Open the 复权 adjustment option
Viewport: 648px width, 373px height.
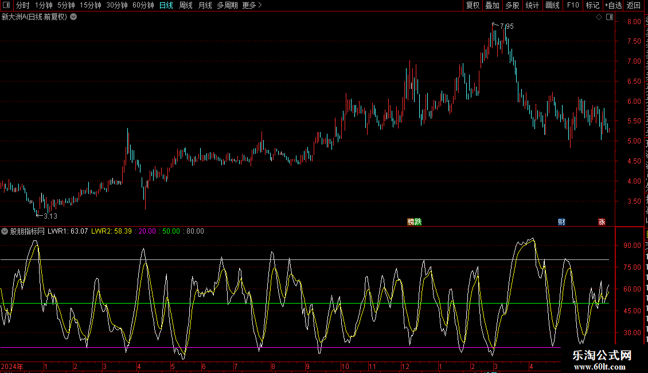(473, 5)
